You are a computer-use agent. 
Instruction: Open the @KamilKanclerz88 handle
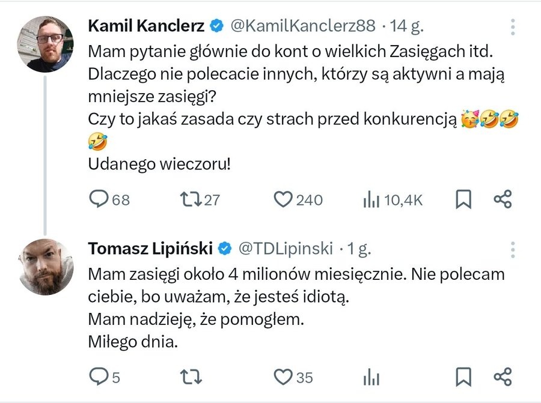point(303,26)
